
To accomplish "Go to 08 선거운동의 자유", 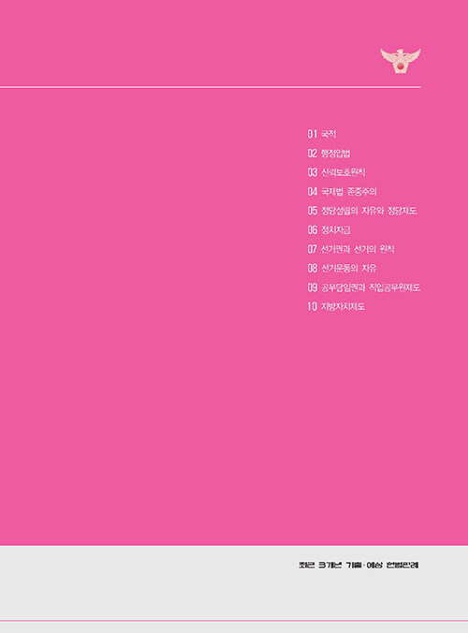I will coord(343,268).
